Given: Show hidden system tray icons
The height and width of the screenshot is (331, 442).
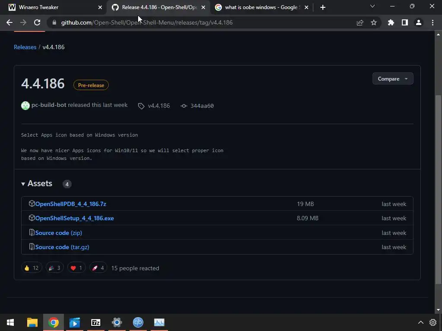Looking at the screenshot, I should pos(420,322).
